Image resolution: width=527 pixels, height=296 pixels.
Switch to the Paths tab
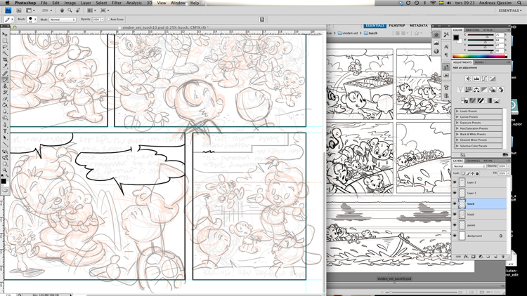[488, 161]
